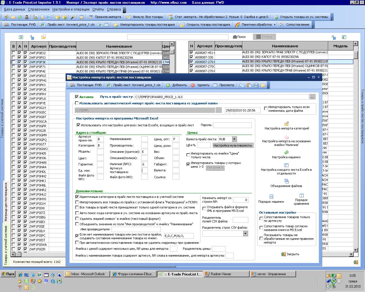Open Справка menu
Viewport: 365px width, 292px height.
(x=114, y=9)
